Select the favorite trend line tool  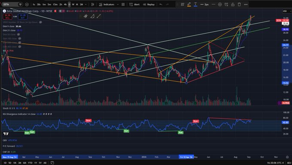[x=99, y=16]
